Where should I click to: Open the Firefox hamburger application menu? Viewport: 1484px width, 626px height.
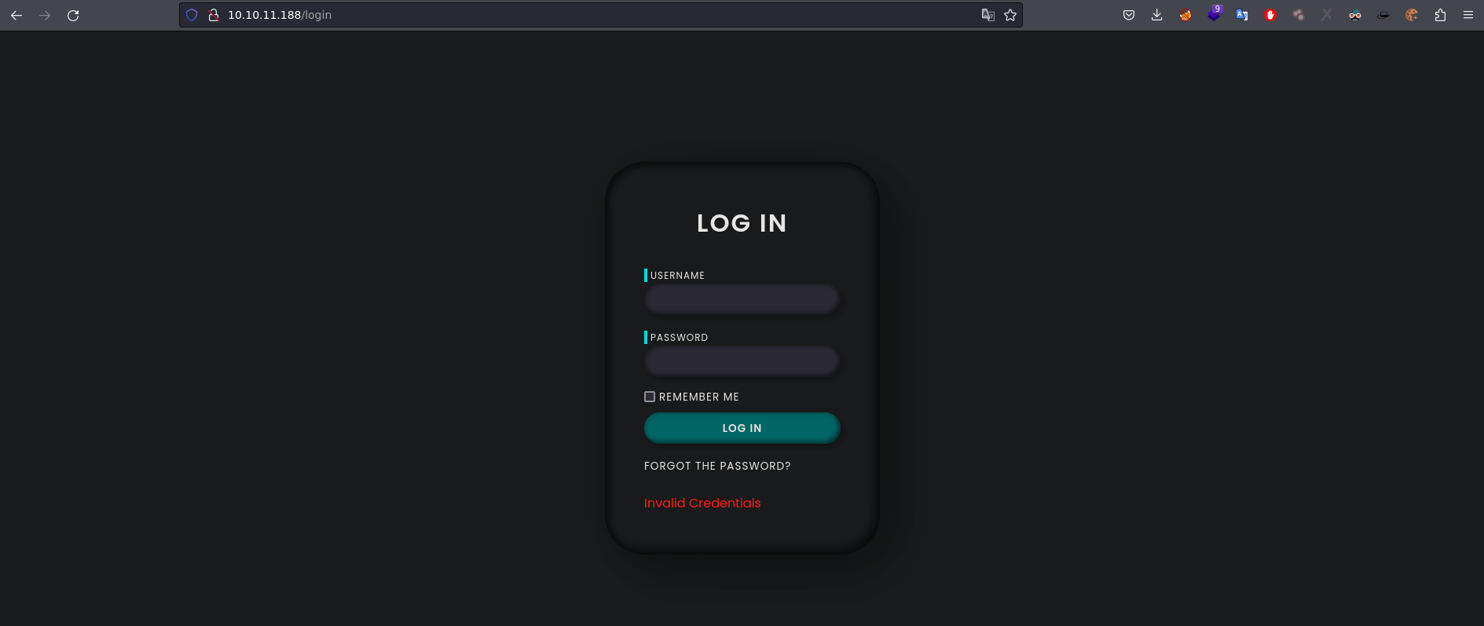[1468, 15]
